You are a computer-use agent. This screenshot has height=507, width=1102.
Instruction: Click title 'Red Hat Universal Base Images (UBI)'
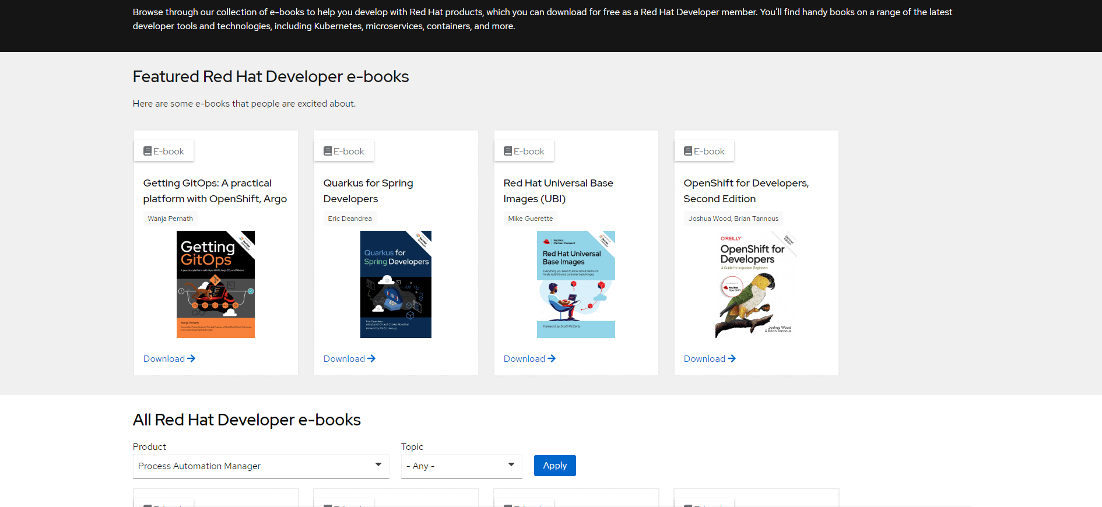tap(559, 191)
